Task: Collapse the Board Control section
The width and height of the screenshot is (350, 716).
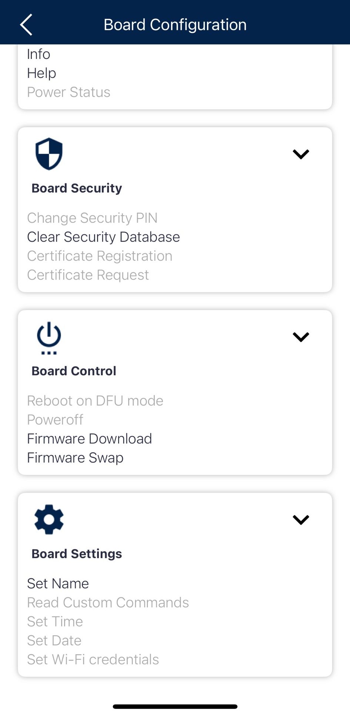Action: (301, 336)
